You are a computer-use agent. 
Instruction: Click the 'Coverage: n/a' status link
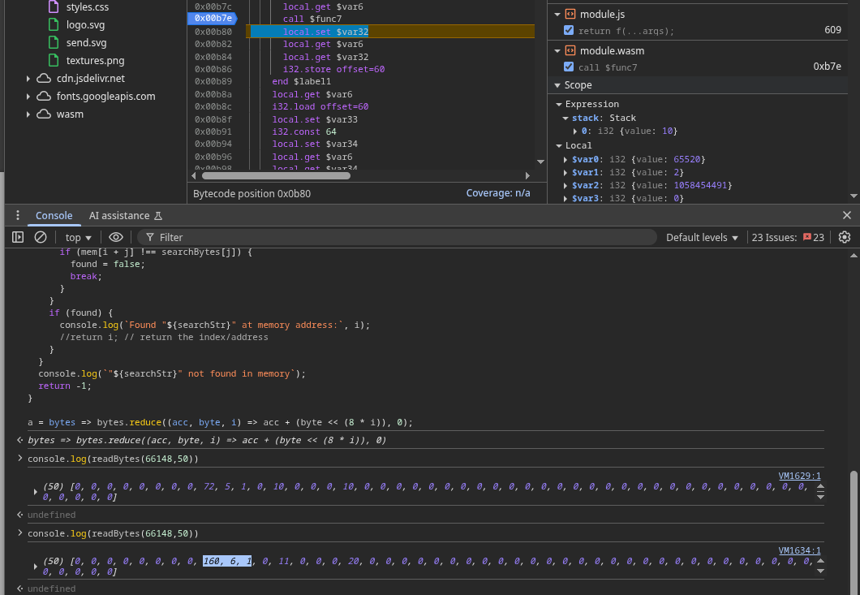498,193
